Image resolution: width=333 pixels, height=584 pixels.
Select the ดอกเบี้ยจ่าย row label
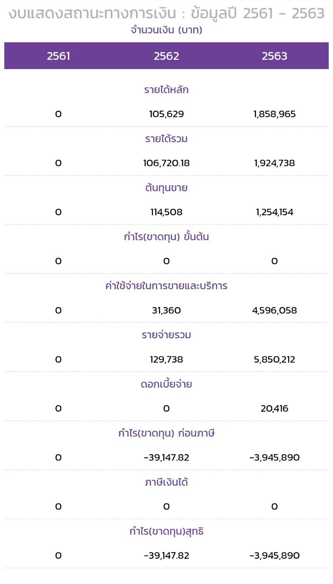(x=166, y=384)
